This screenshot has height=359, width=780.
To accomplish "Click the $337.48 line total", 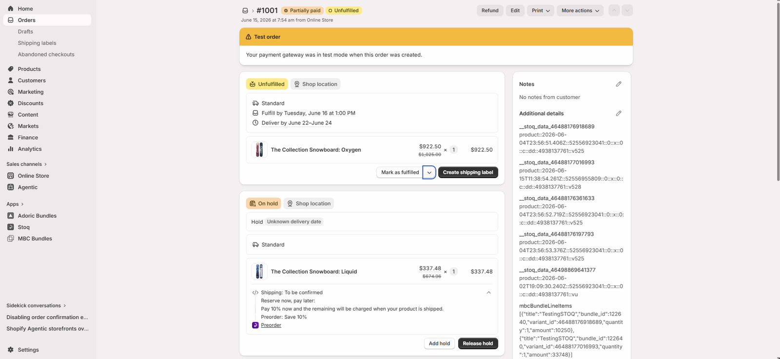I will (482, 272).
